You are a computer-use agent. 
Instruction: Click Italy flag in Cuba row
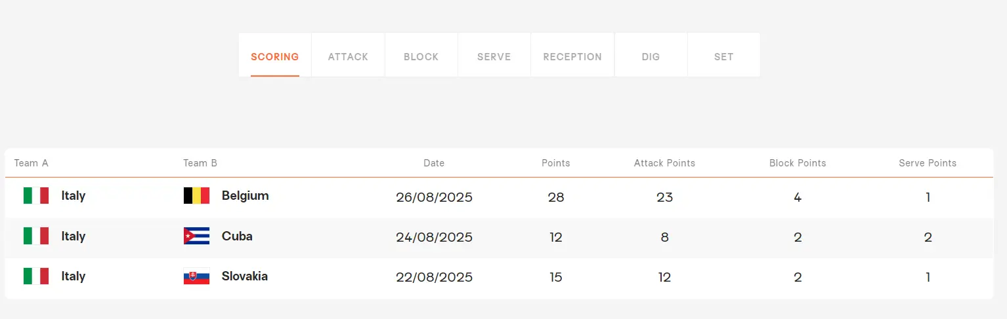[36, 236]
